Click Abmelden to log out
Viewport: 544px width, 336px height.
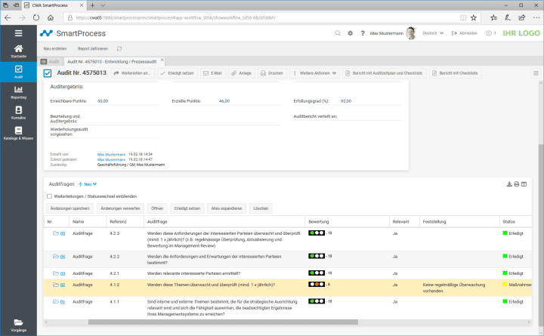pyautogui.click(x=464, y=33)
